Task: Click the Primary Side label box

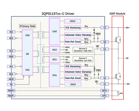Action: pyautogui.click(x=28, y=26)
